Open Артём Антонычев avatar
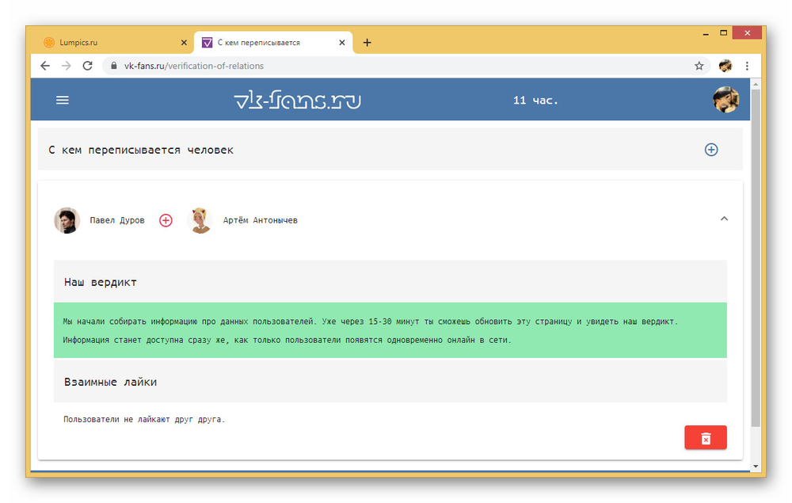The height and width of the screenshot is (503, 792). 200,220
